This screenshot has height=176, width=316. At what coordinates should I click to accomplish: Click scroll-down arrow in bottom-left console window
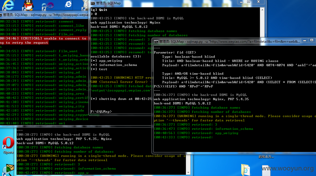point(188,173)
